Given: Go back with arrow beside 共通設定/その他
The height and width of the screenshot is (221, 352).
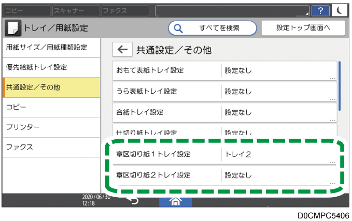Looking at the screenshot, I should [x=122, y=49].
